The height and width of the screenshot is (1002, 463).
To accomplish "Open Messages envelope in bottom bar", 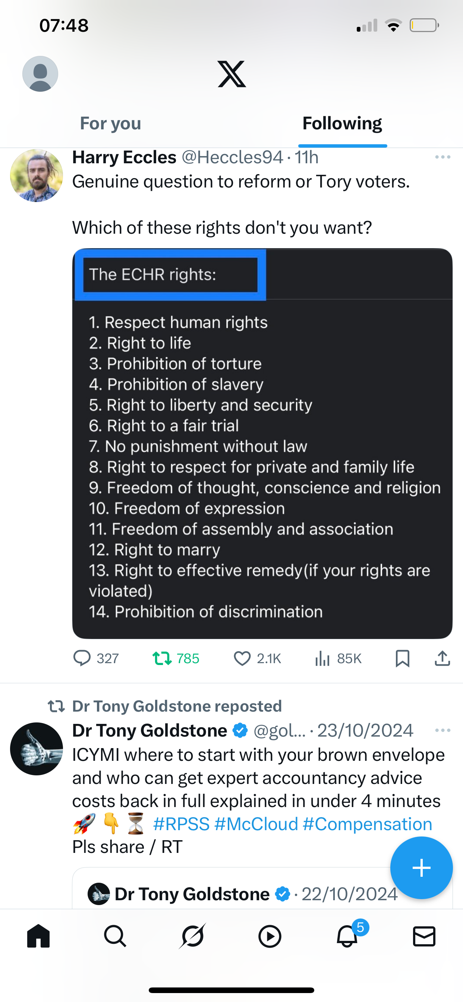I will [424, 936].
